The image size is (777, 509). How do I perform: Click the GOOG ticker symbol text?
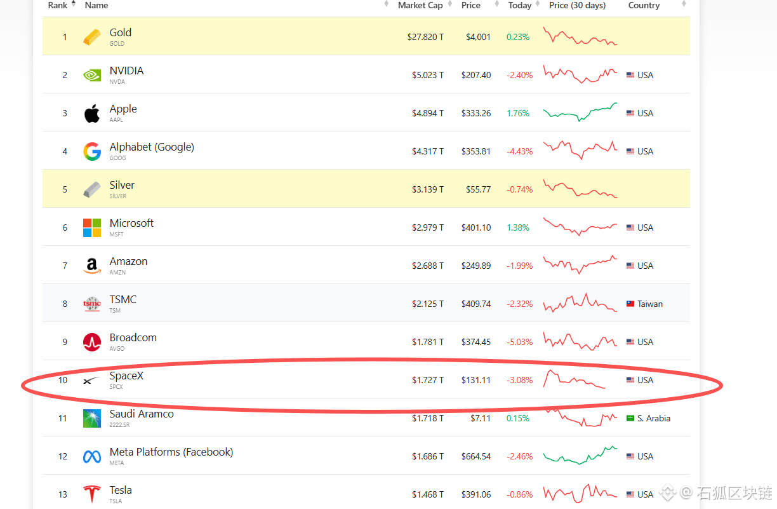[117, 158]
